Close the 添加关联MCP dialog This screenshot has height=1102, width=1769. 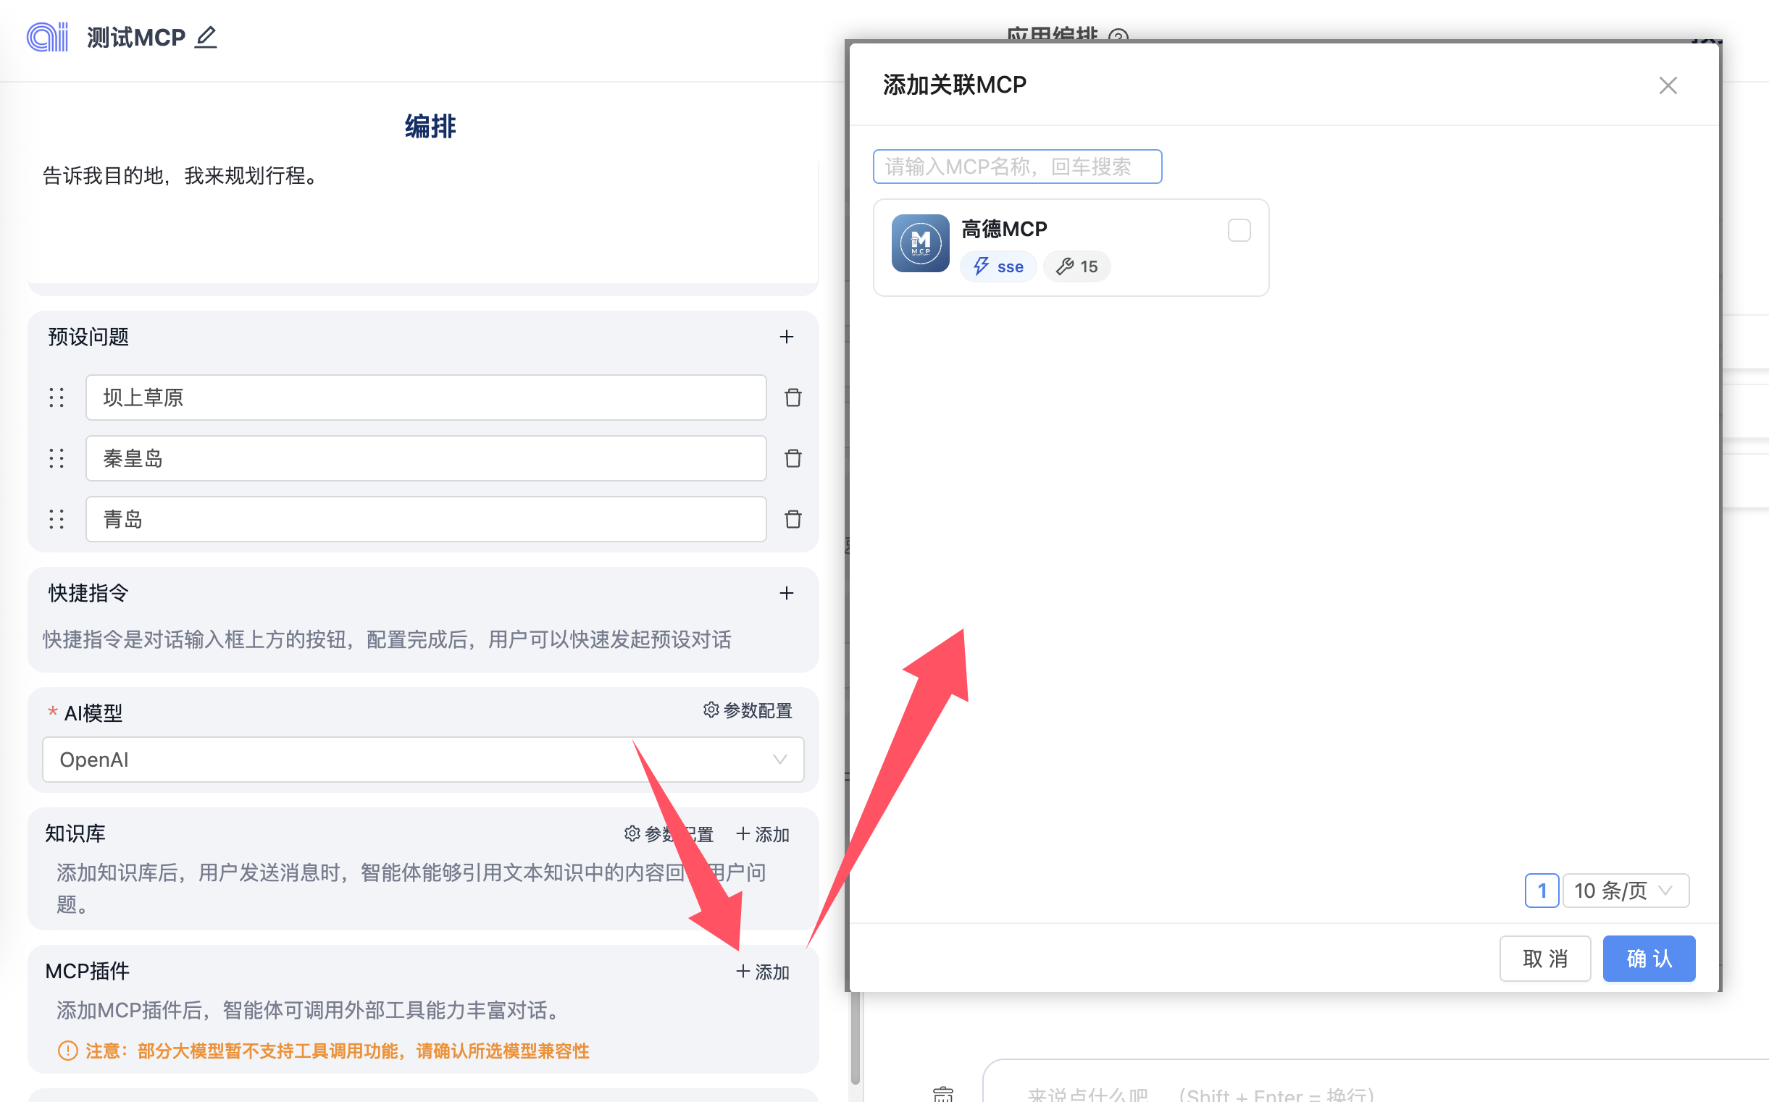click(x=1668, y=85)
